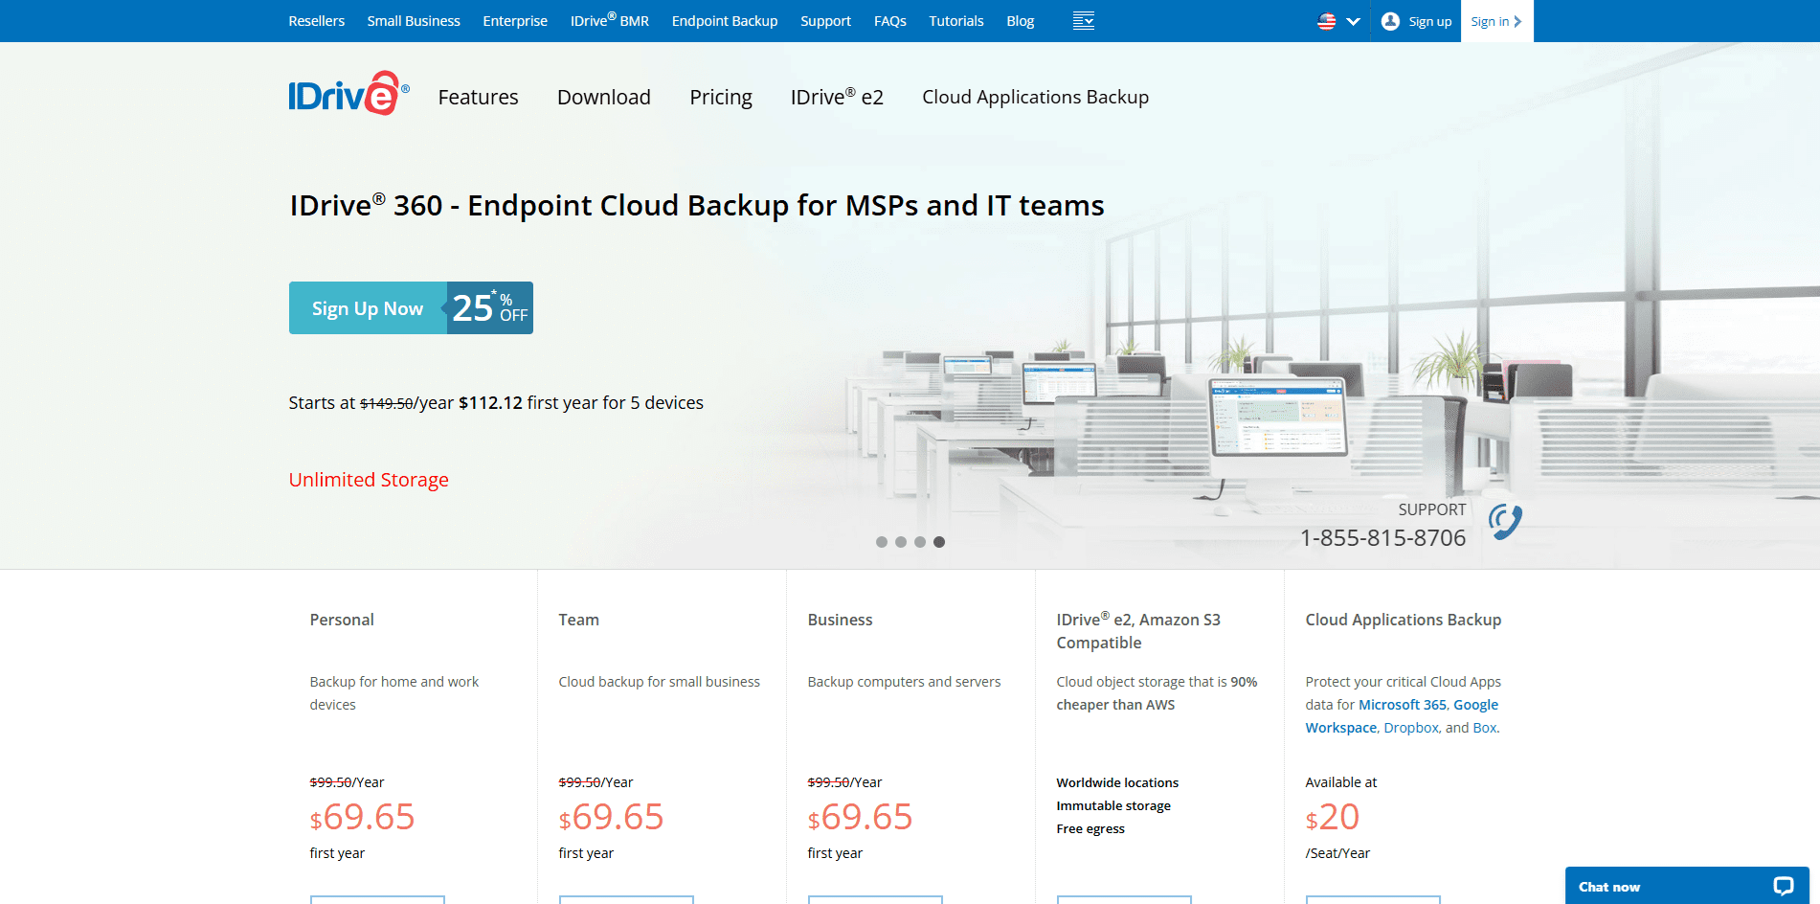Follow the Microsoft 365 link
The height and width of the screenshot is (904, 1820).
point(1402,705)
